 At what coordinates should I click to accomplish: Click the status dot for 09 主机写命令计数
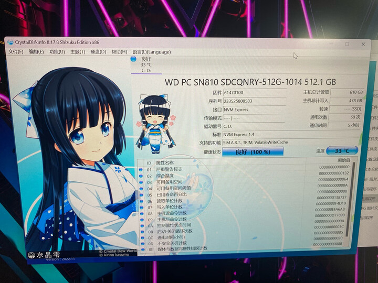coord(142,220)
